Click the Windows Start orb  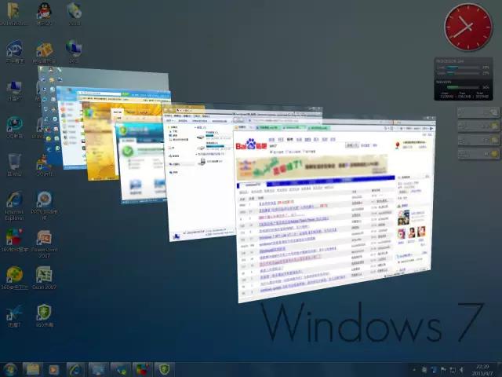(x=10, y=370)
